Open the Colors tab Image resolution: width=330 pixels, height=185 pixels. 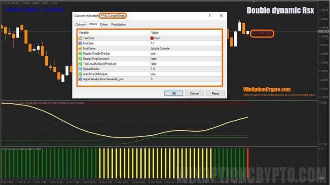(104, 24)
